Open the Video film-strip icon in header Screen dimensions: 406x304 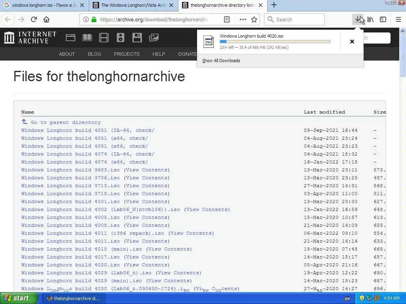point(103,38)
